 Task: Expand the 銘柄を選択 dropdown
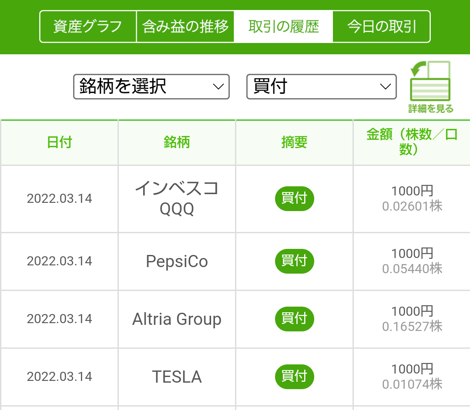(x=151, y=87)
